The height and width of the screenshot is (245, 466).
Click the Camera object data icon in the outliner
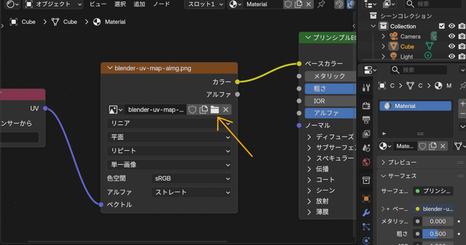pos(434,36)
